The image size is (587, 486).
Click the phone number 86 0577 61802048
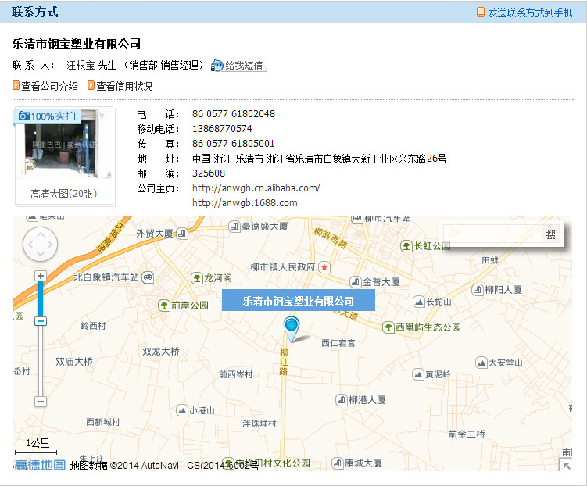click(234, 114)
